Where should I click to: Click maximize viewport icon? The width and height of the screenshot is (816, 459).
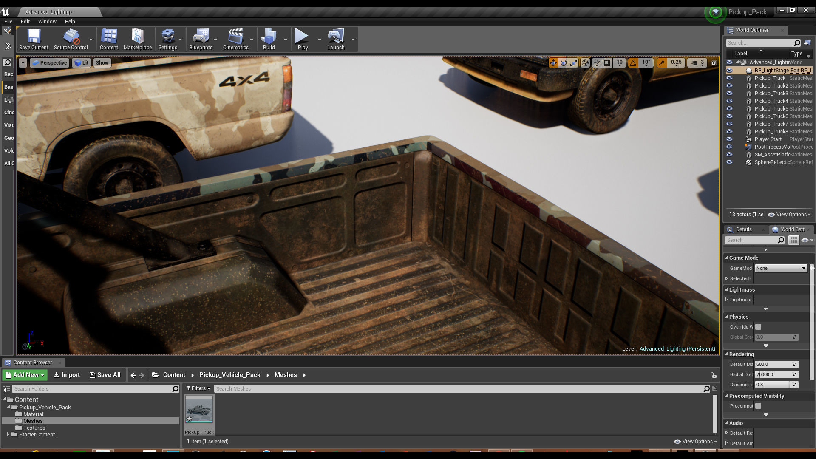pos(714,63)
